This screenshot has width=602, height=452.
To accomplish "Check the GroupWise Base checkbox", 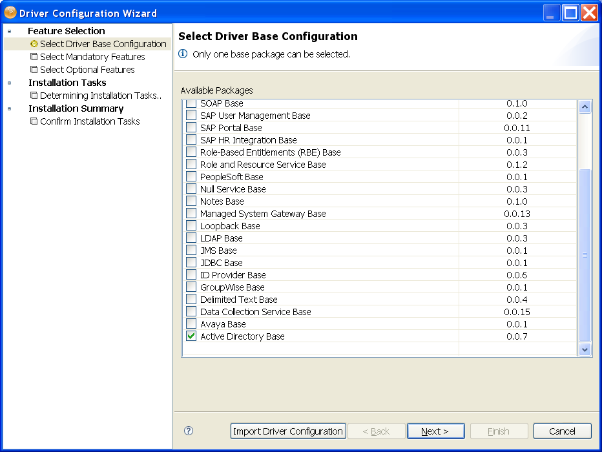I will [191, 287].
